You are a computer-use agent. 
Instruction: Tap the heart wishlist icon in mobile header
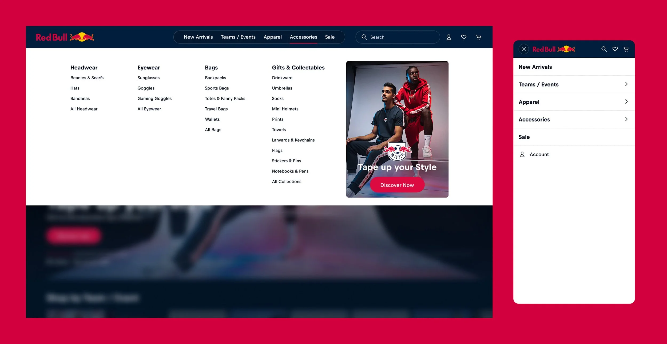coord(615,49)
